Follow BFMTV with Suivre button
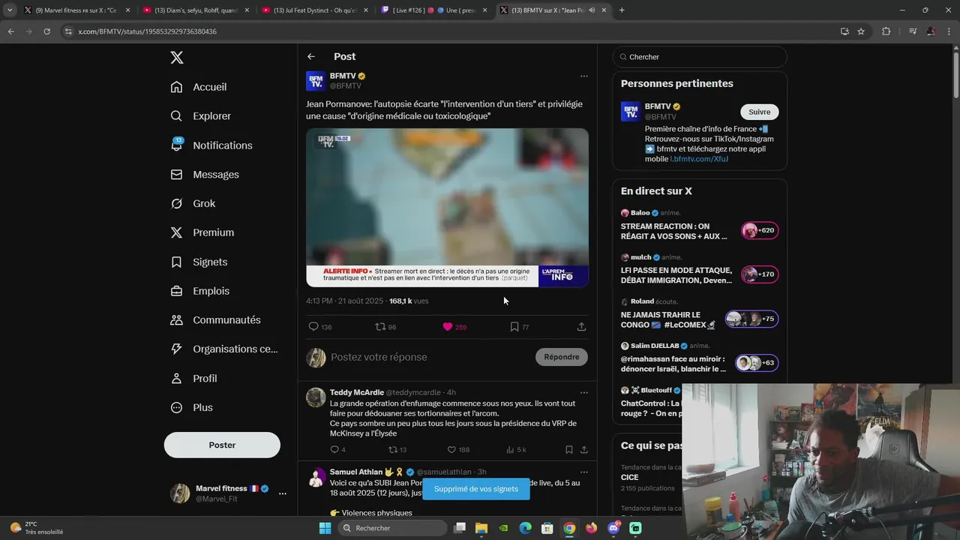Screen dimensions: 960x540 tap(760, 112)
